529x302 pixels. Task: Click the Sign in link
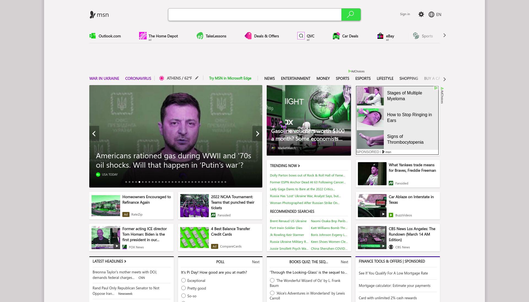click(405, 14)
